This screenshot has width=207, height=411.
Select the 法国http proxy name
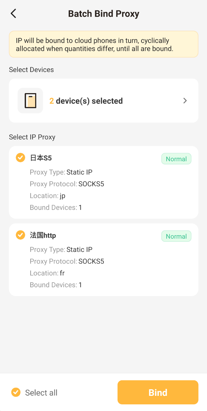click(x=43, y=235)
